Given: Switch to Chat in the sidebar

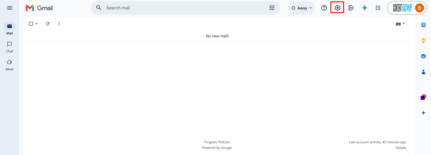Looking at the screenshot, I should point(10,47).
